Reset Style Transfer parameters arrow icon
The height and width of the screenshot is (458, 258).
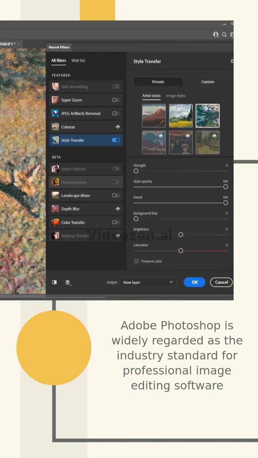(232, 61)
